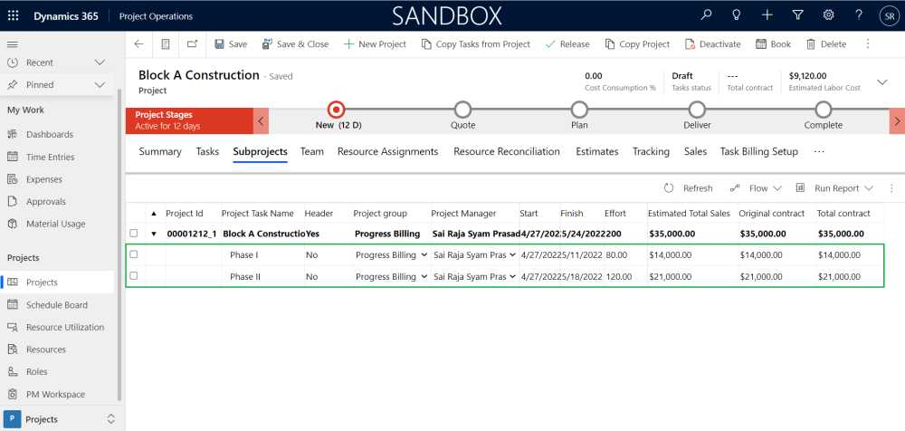
Task: Select the Deliver stage circle
Action: point(697,110)
